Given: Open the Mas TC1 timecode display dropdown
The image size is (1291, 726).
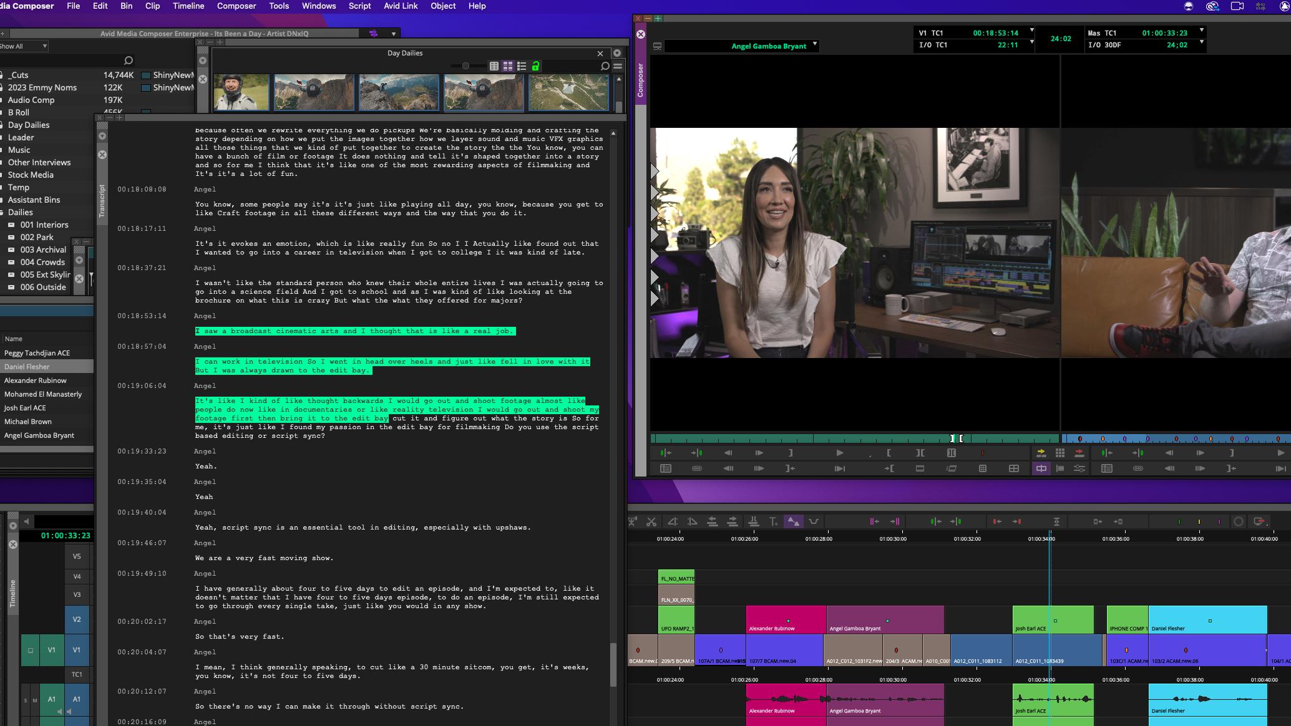Looking at the screenshot, I should (x=1201, y=31).
